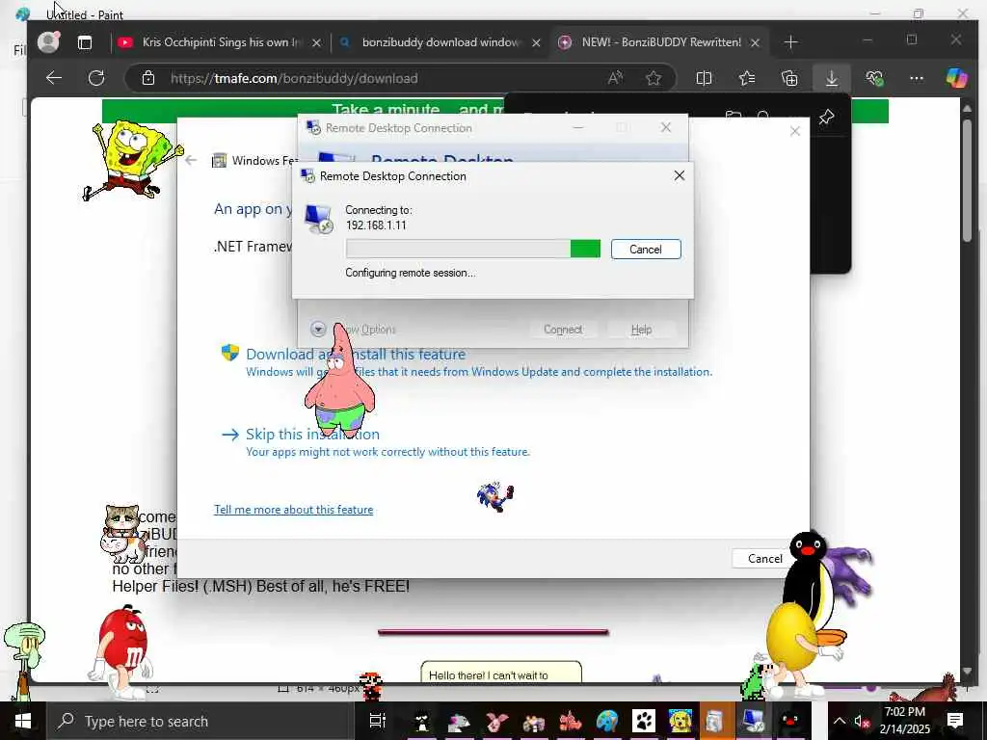Open the Windows Start menu
The width and height of the screenshot is (987, 740).
(23, 721)
